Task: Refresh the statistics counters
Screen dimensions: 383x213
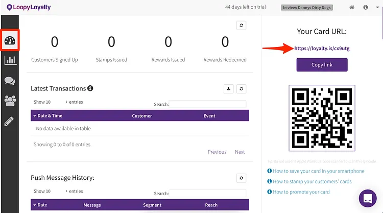Action: pyautogui.click(x=242, y=25)
